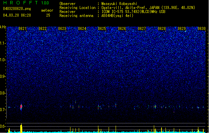Click the 0624 time marker
The image size is (209, 133).
[x=82, y=29]
